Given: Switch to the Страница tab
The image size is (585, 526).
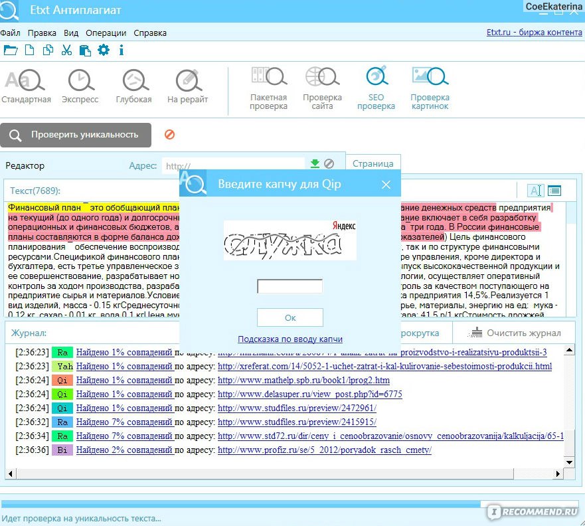Looking at the screenshot, I should (373, 163).
